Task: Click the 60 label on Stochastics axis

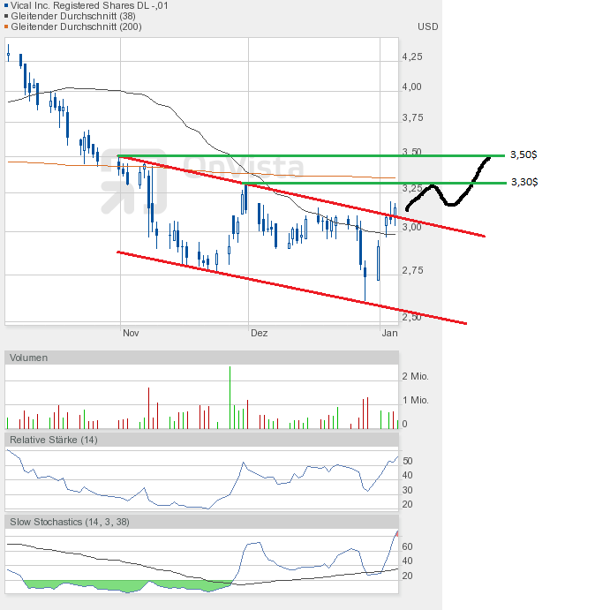Action: pyautogui.click(x=408, y=546)
